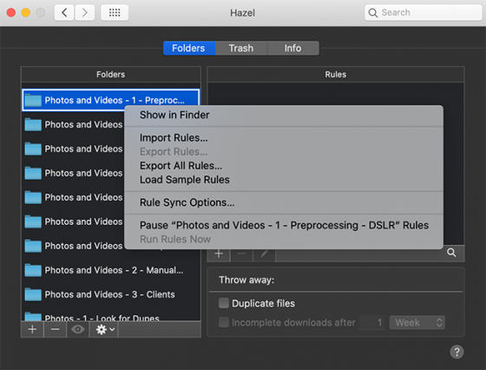Click the Folders column header
The height and width of the screenshot is (370, 486).
pyautogui.click(x=111, y=75)
